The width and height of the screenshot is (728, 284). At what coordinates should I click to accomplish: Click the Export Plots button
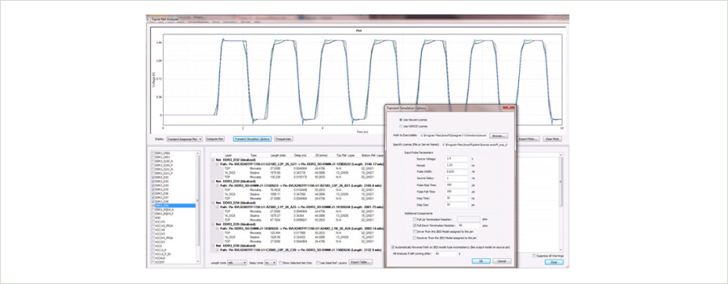(x=529, y=139)
